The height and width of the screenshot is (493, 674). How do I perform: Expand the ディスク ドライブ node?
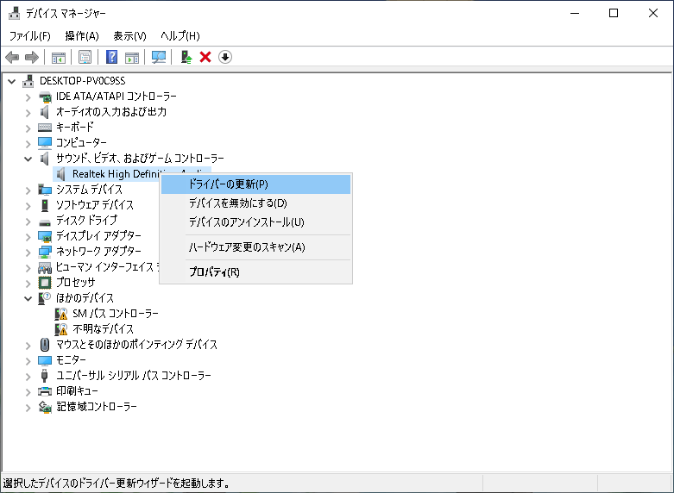(x=28, y=222)
